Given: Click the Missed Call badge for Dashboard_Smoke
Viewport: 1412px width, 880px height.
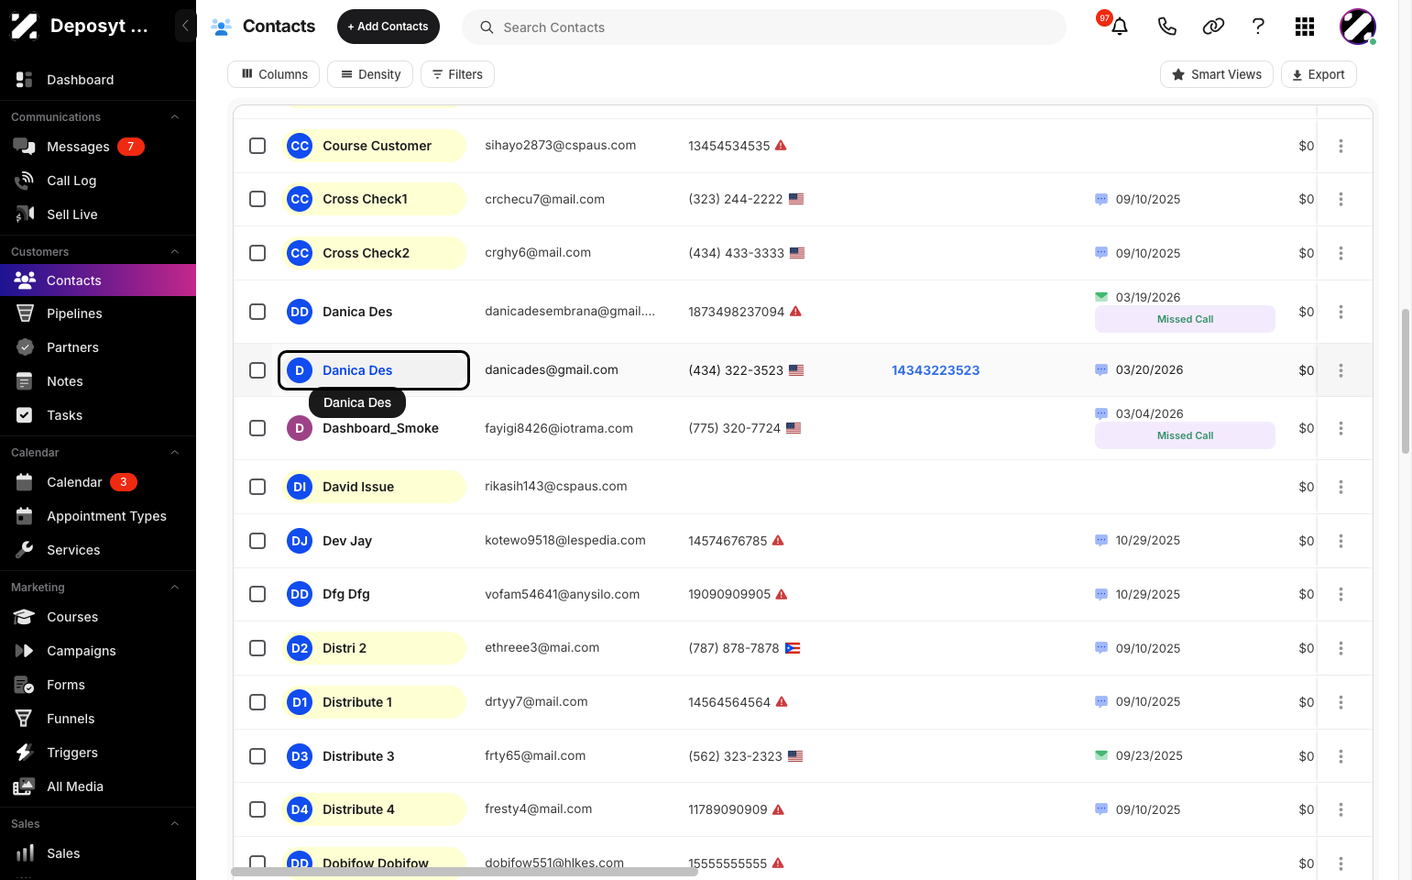Looking at the screenshot, I should (x=1185, y=435).
